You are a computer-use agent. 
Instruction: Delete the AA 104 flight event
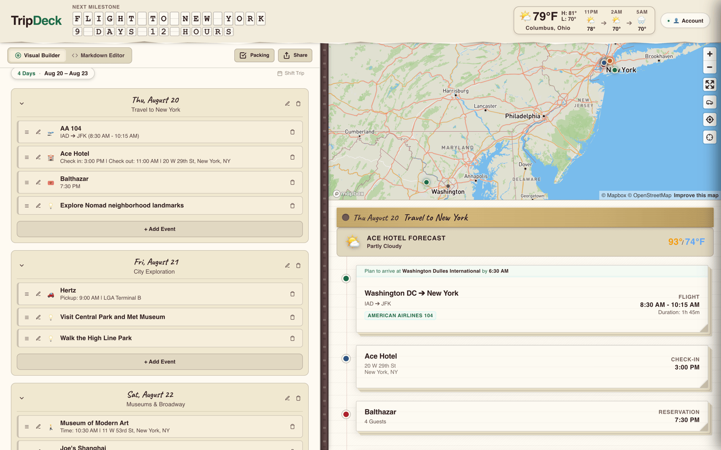pos(292,132)
